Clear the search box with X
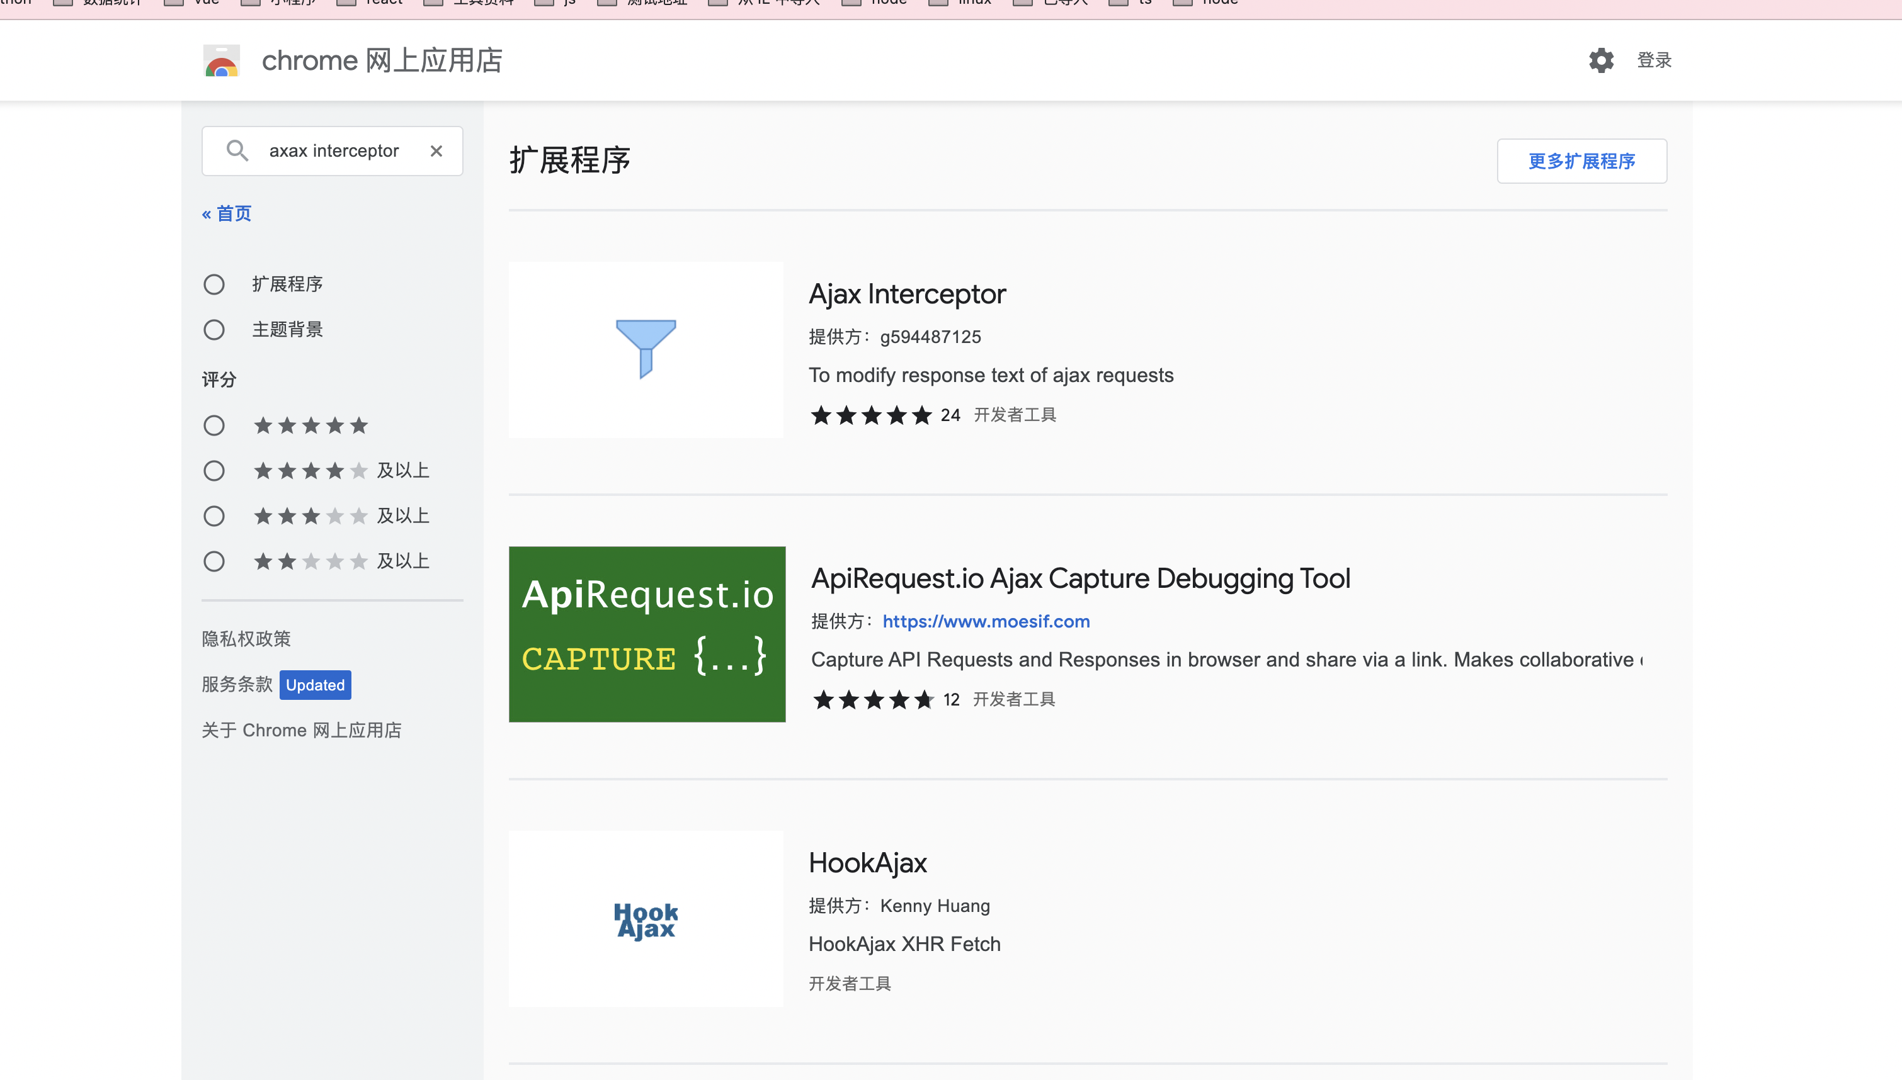Viewport: 1902px width, 1080px height. click(436, 150)
